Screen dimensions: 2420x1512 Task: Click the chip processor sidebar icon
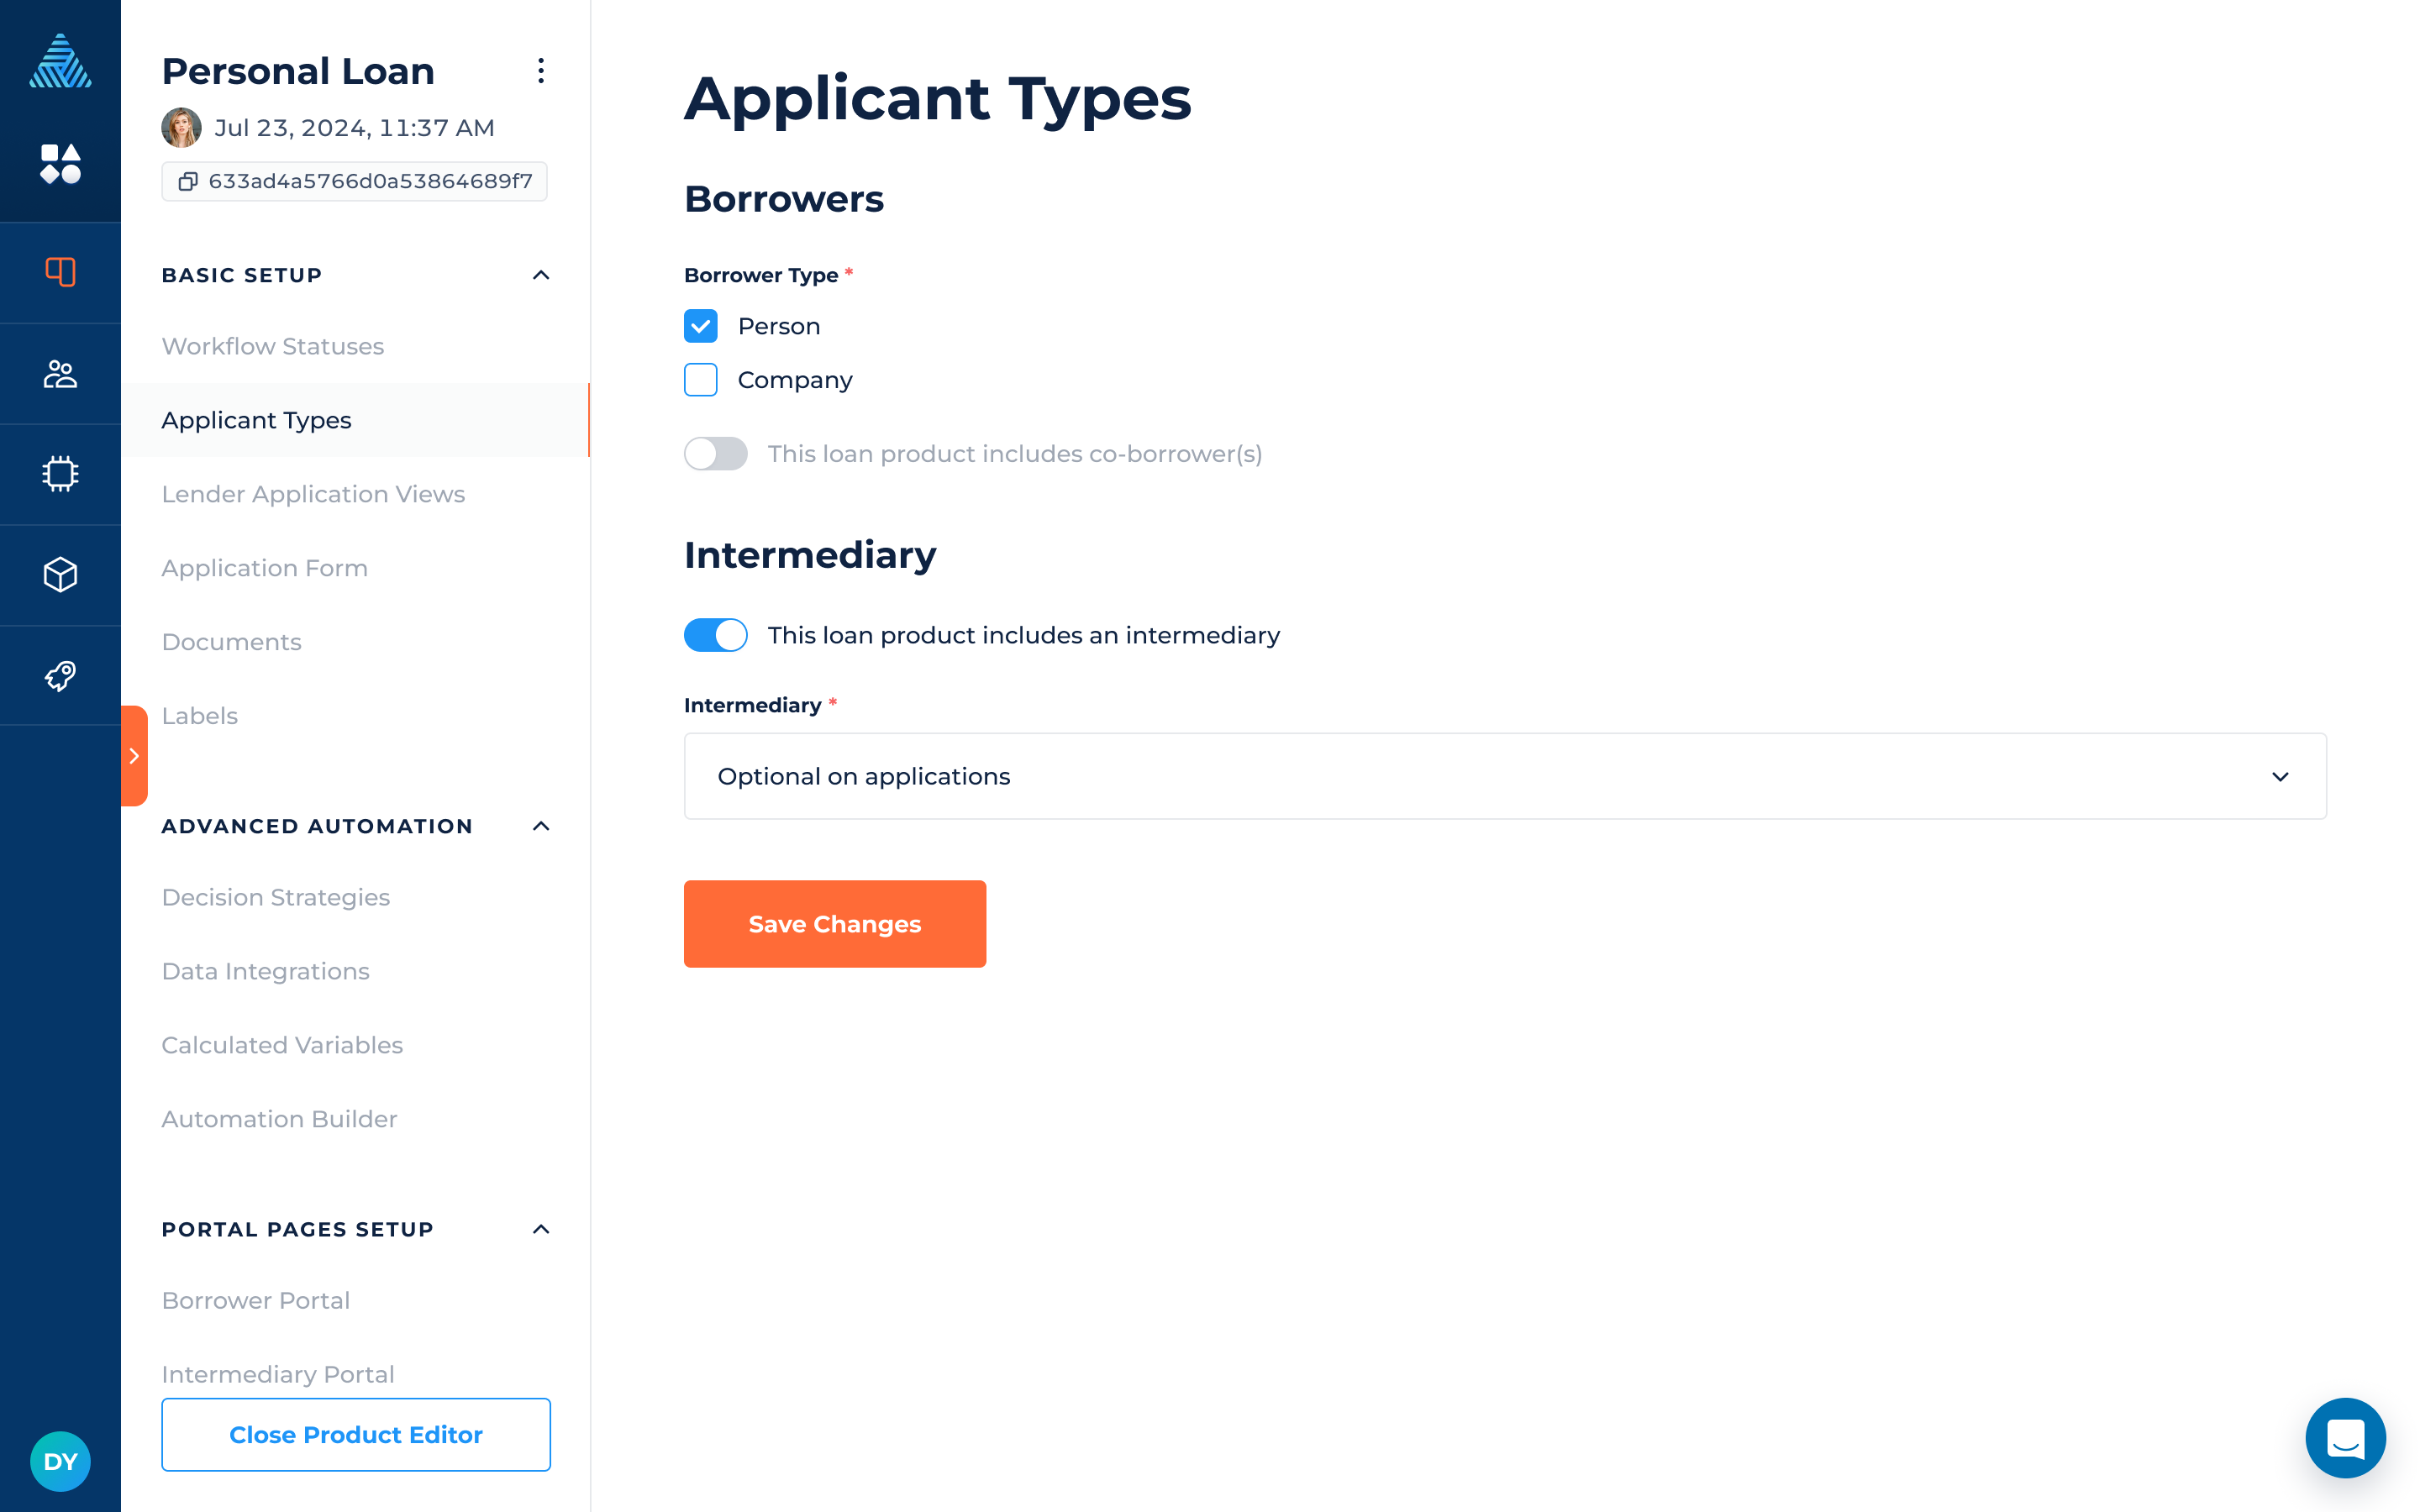point(60,474)
